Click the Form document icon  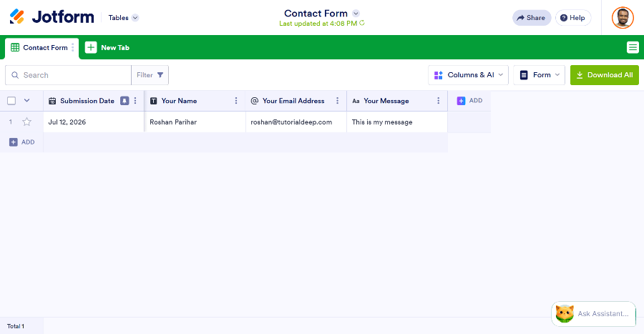point(524,75)
